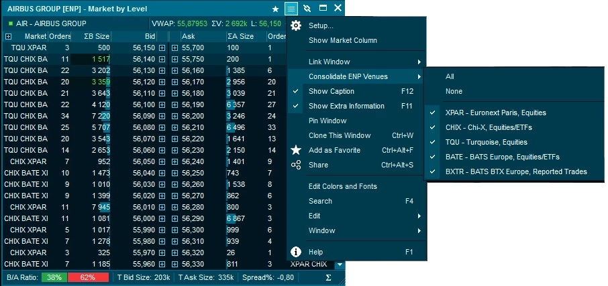Click ask size 6 357 cell

246,105
